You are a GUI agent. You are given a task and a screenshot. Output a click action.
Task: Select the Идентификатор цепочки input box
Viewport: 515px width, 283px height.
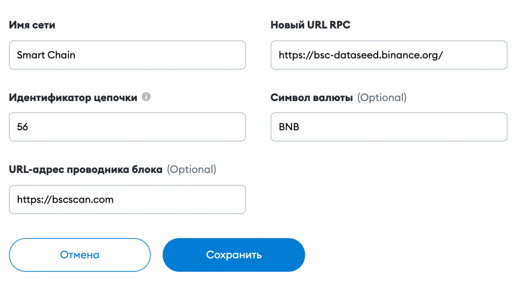point(127,127)
